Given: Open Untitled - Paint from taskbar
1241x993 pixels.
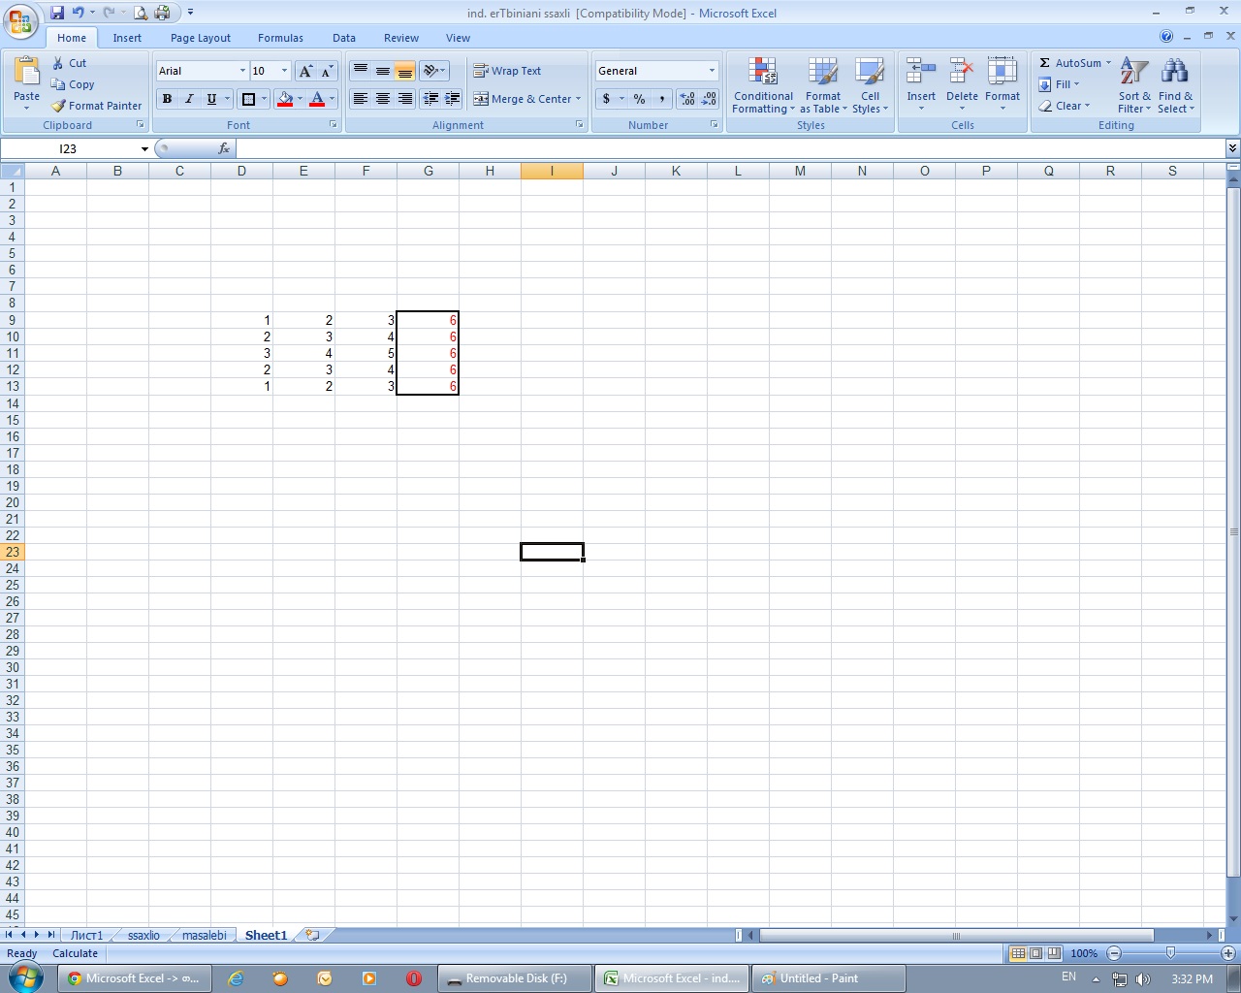Looking at the screenshot, I should pos(829,978).
